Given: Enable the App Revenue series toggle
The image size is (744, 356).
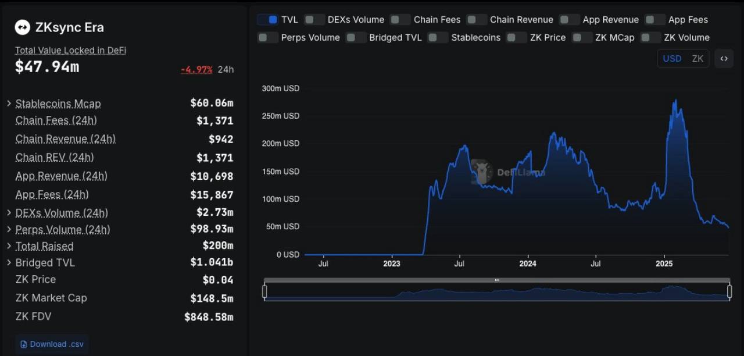Looking at the screenshot, I should [x=569, y=20].
